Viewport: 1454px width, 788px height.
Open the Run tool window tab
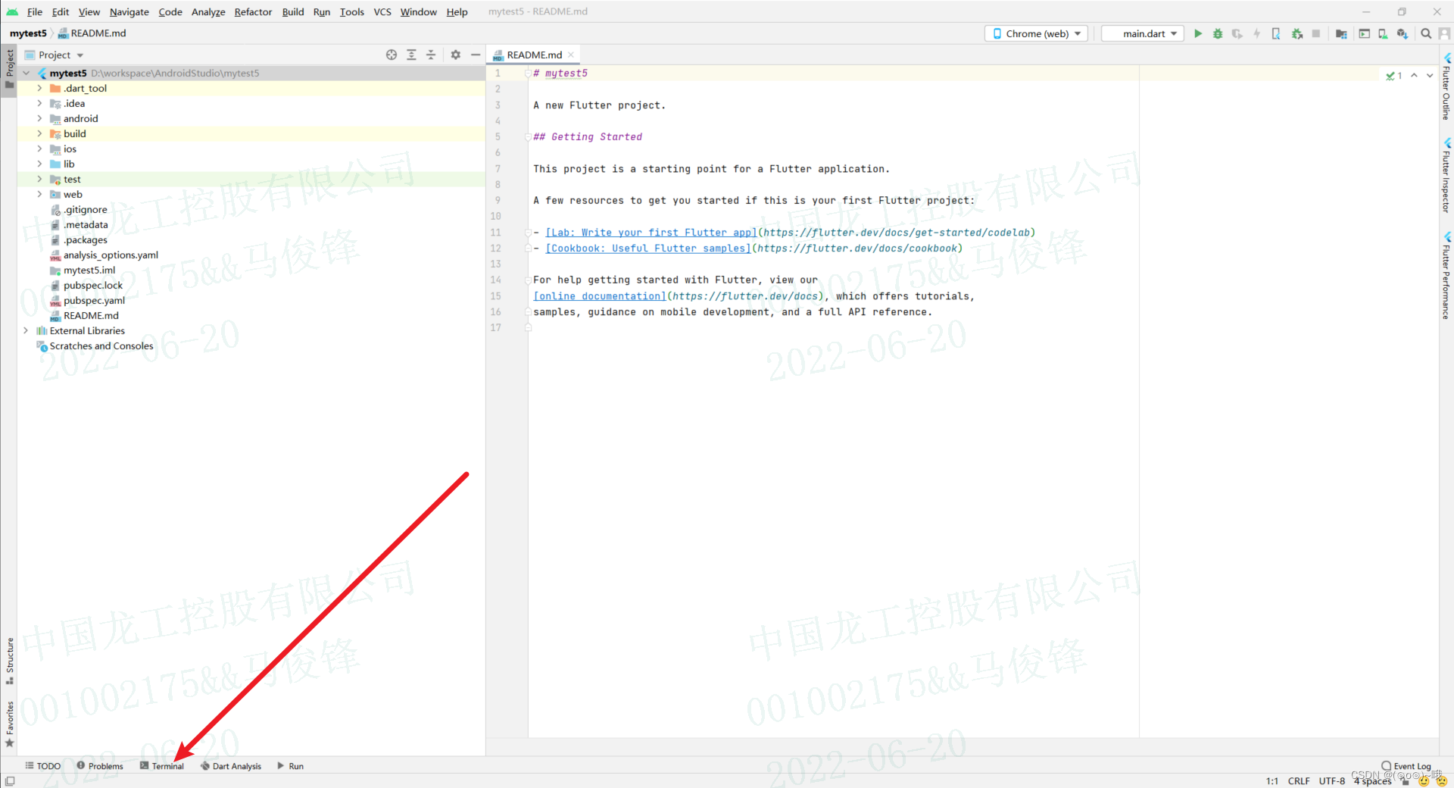pyautogui.click(x=291, y=766)
